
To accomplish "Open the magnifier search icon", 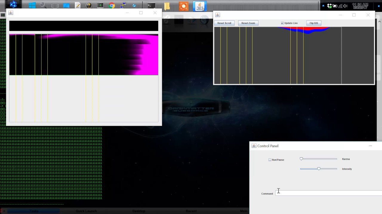I will 43,5.
